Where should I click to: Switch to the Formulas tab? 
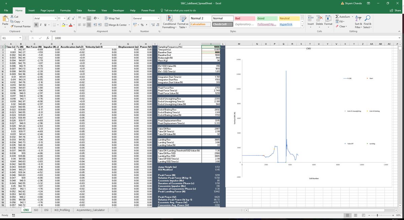[65, 10]
